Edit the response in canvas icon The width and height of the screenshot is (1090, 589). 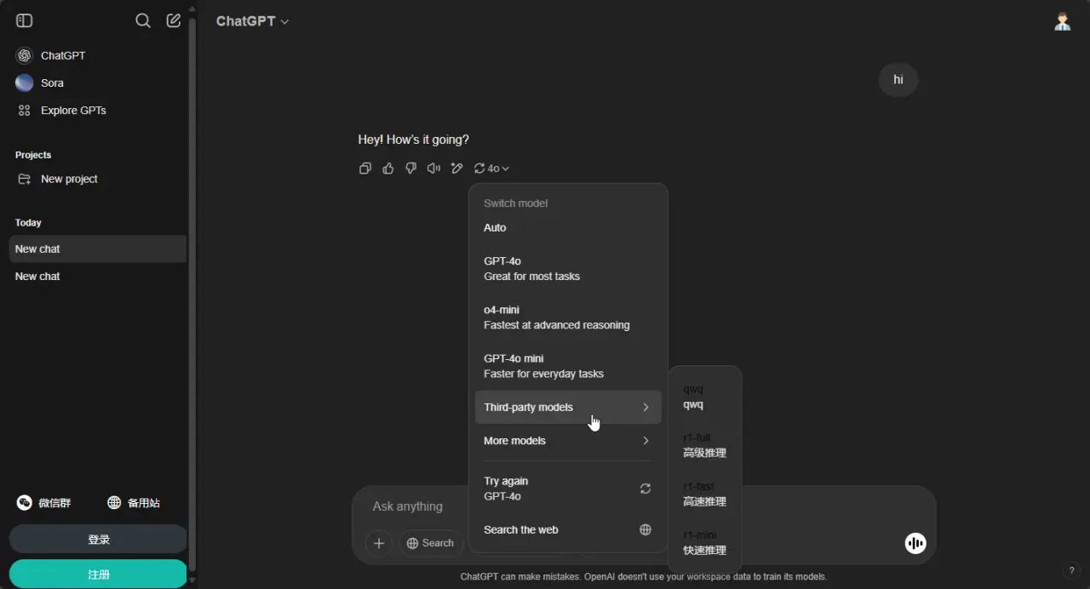(x=457, y=169)
